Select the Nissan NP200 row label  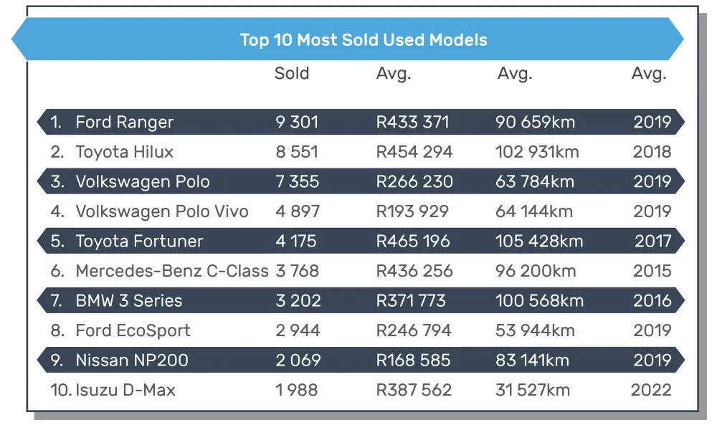tap(131, 360)
